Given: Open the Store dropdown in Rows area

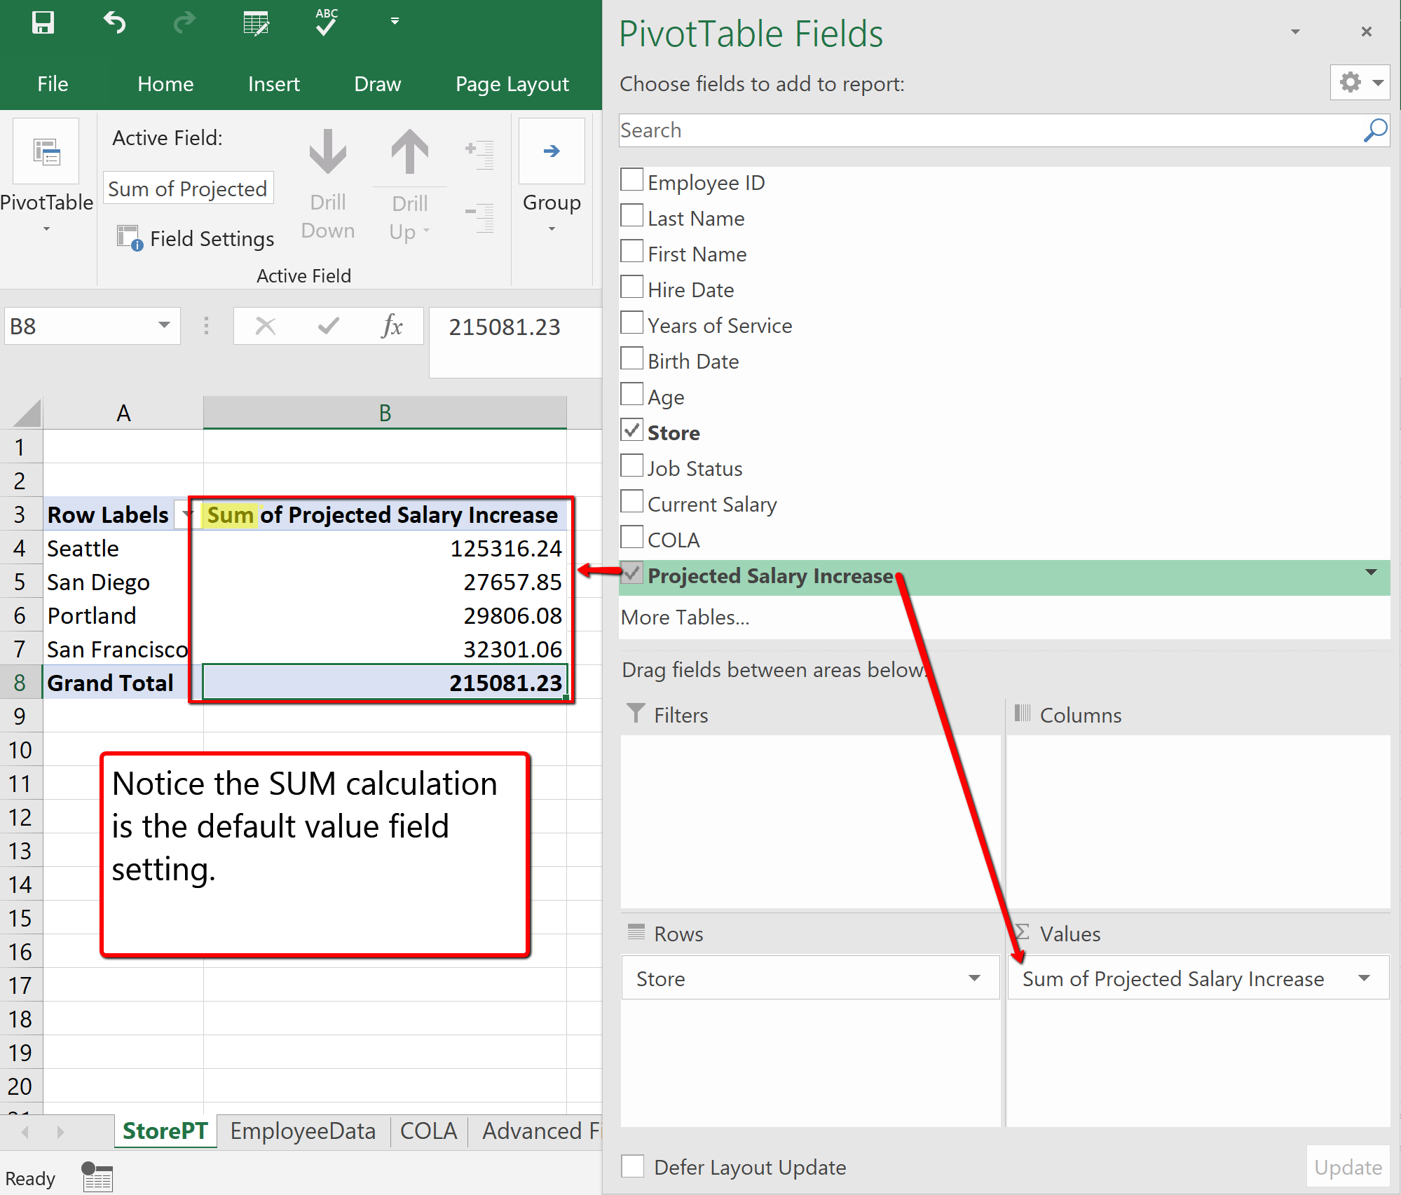Looking at the screenshot, I should (x=974, y=978).
